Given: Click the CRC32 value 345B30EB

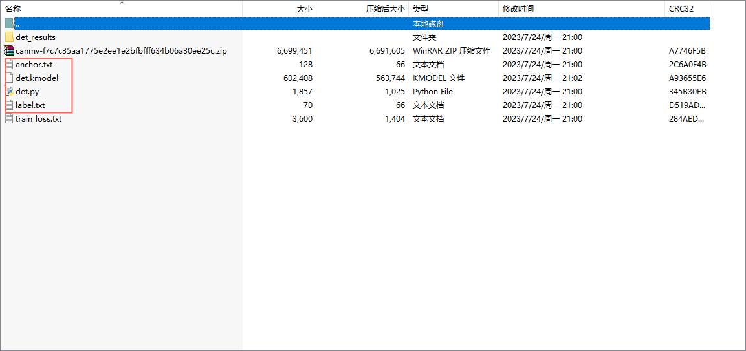Looking at the screenshot, I should pos(687,92).
